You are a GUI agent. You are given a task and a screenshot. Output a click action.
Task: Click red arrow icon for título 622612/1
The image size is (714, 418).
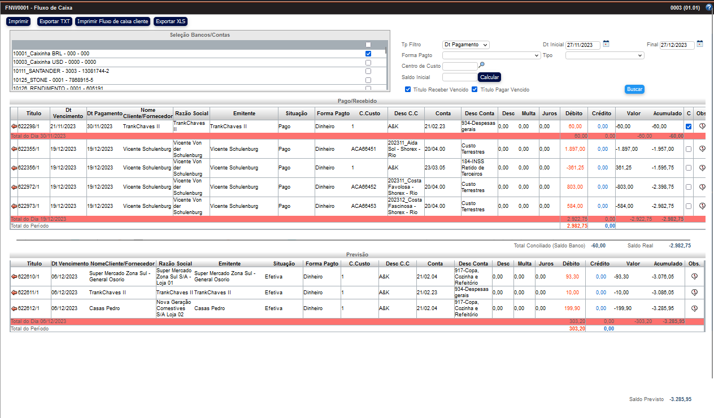14,308
